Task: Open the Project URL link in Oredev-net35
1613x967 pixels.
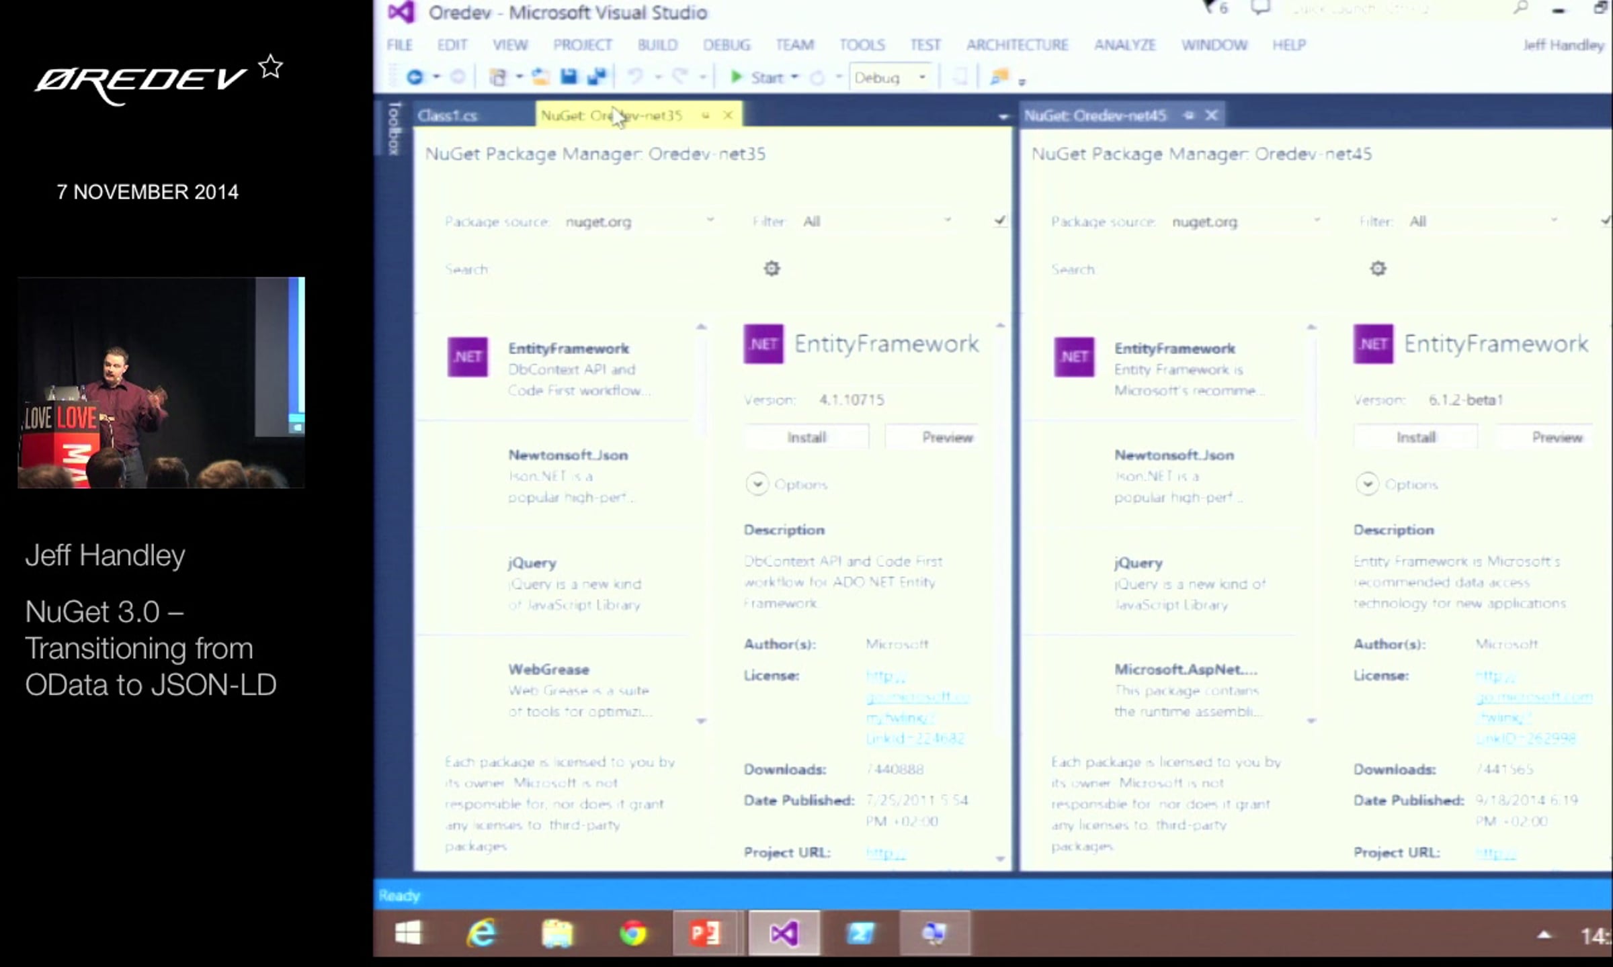Action: 886,853
